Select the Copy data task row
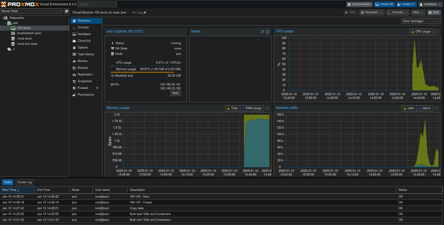 pyautogui.click(x=222, y=208)
